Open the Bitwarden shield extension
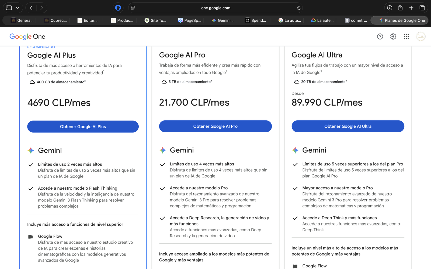The width and height of the screenshot is (431, 269). coord(118,8)
